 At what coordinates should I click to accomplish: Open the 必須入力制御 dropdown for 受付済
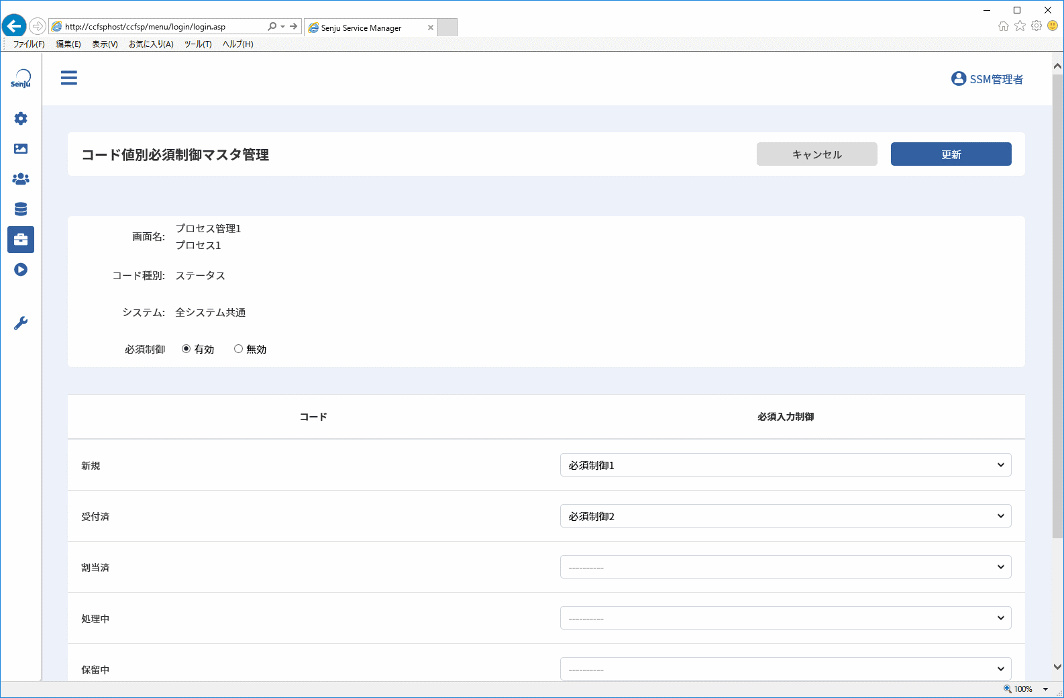(786, 516)
